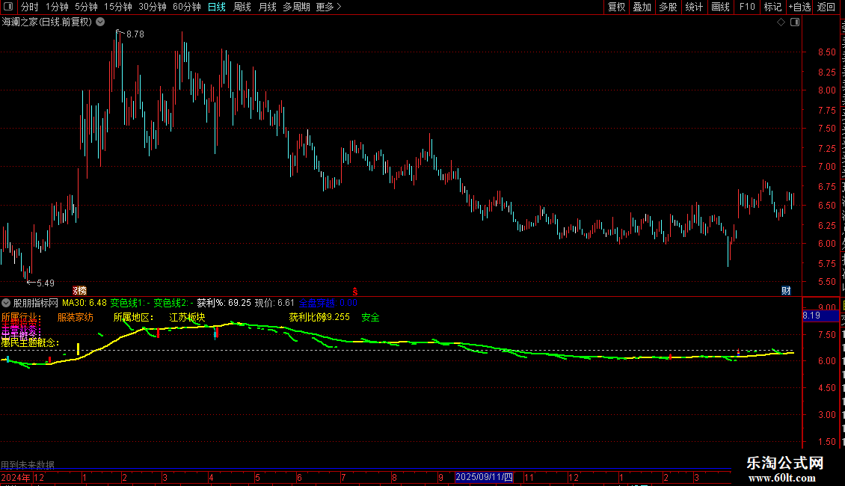
Task: Select the 1分钟 period
Action: coord(57,7)
